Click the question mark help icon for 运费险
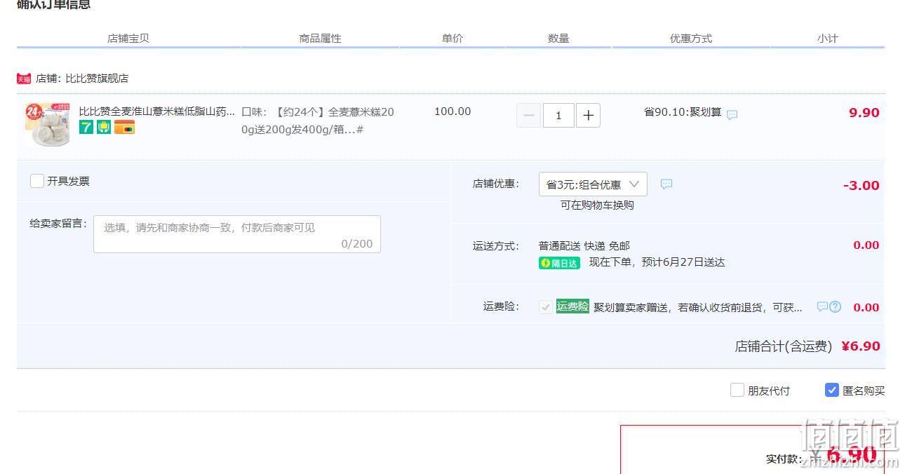Image resolution: width=905 pixels, height=474 pixels. pos(835,306)
